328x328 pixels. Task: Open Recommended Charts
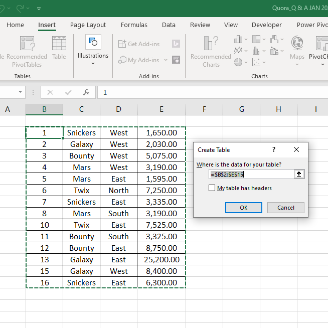(x=211, y=52)
